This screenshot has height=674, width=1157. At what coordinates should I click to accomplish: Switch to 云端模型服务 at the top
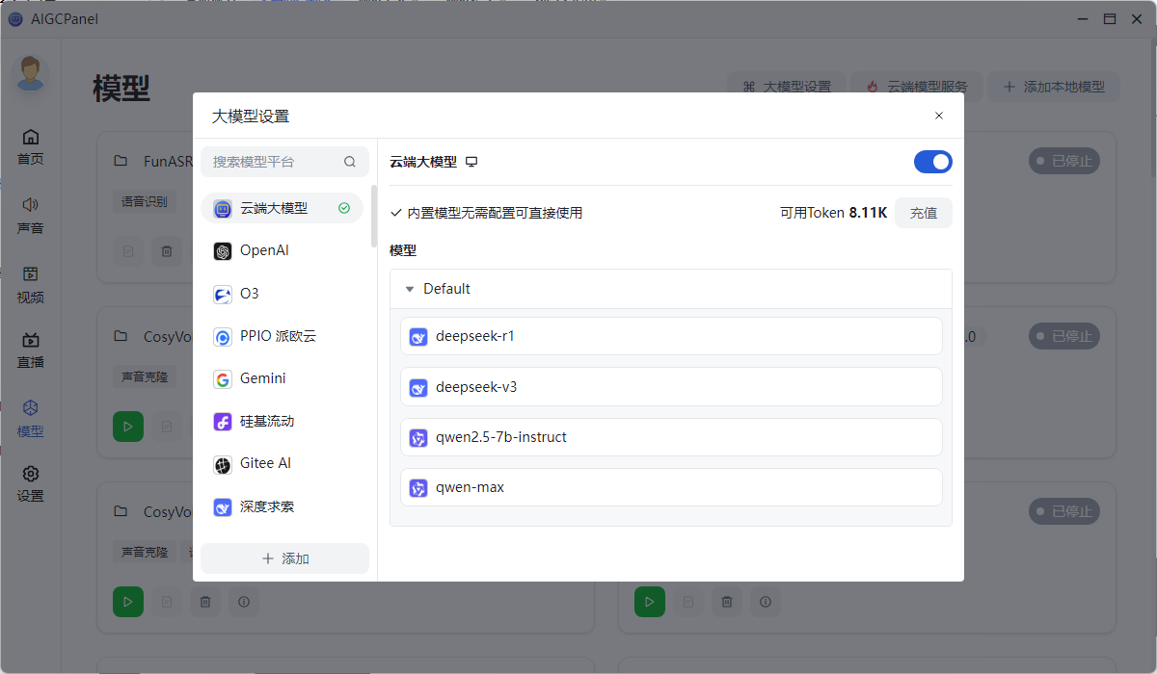pos(916,86)
